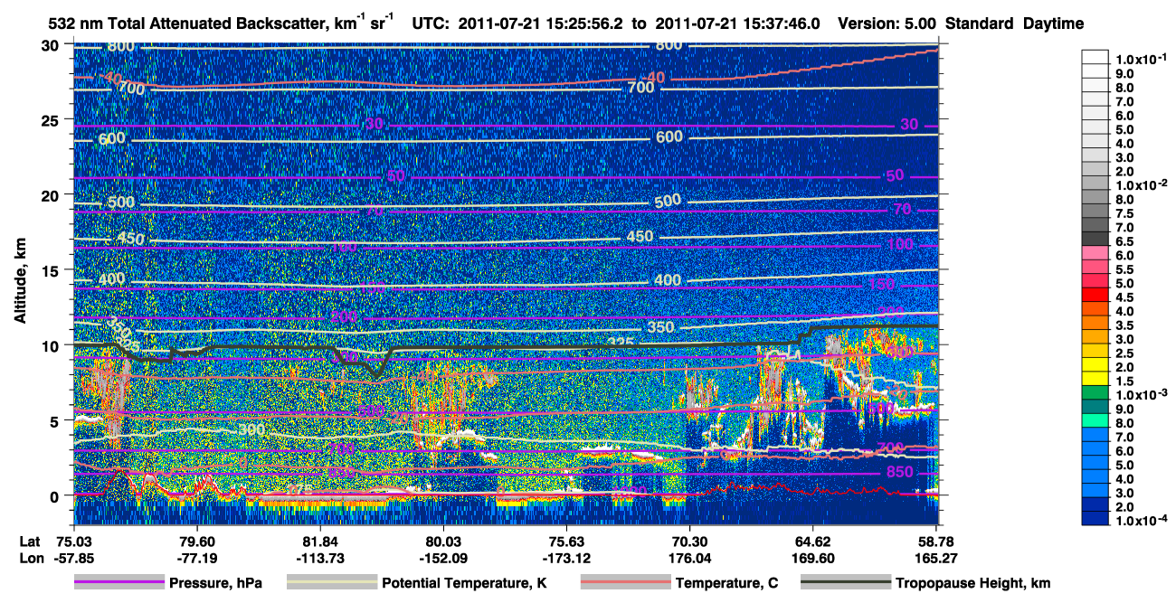The image size is (1176, 603).
Task: Click the bright yellow colorbar swatch above the 1.5 label
Action: click(1095, 377)
